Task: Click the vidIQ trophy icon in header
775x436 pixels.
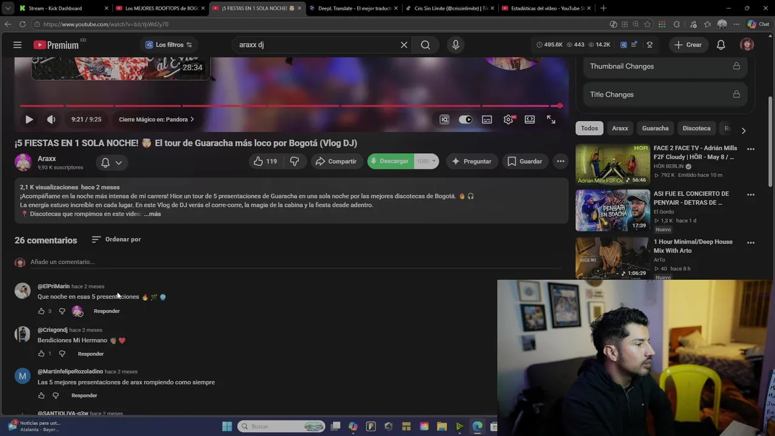Action: coord(650,45)
